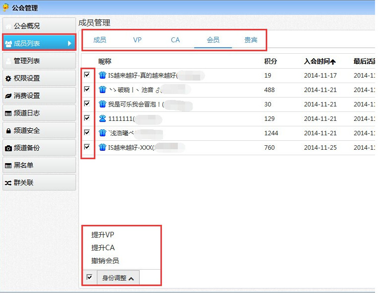Click the leaf icon beside 消费设置

pos(8,96)
